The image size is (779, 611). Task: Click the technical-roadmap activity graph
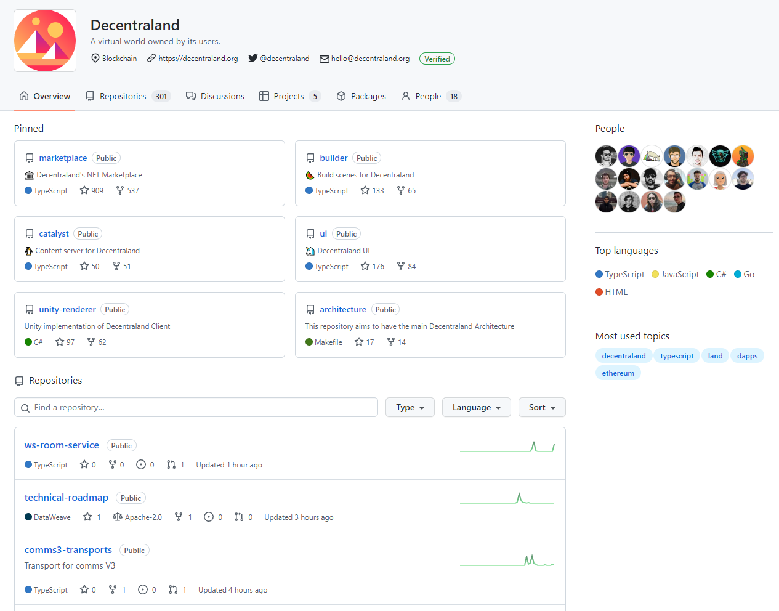tap(507, 498)
